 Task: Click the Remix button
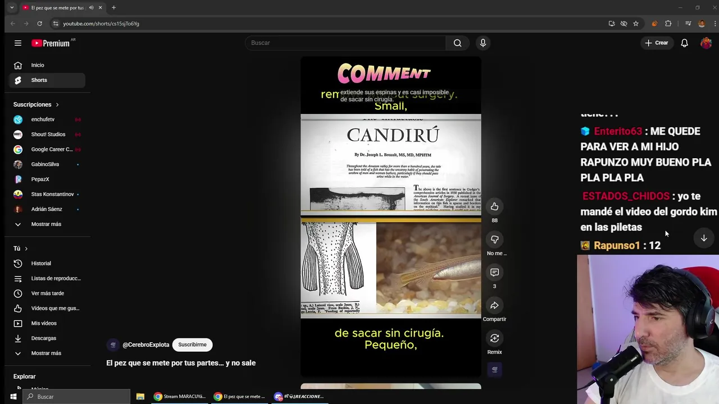tap(494, 338)
